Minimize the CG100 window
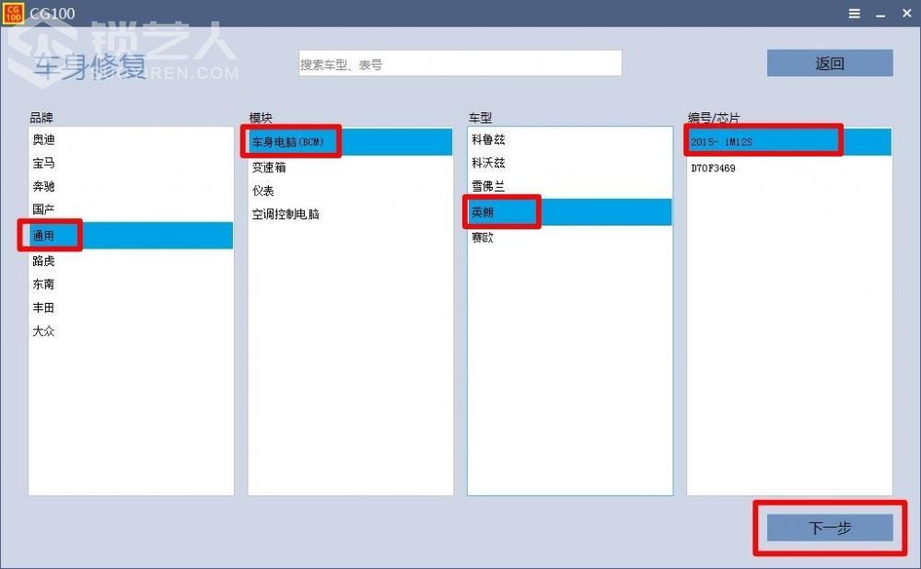 (x=880, y=14)
